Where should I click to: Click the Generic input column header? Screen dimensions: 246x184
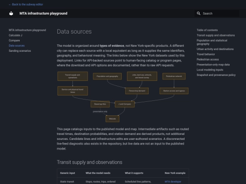click(x=67, y=173)
